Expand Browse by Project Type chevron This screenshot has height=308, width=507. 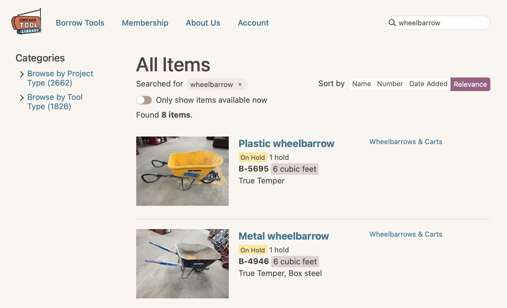point(22,74)
